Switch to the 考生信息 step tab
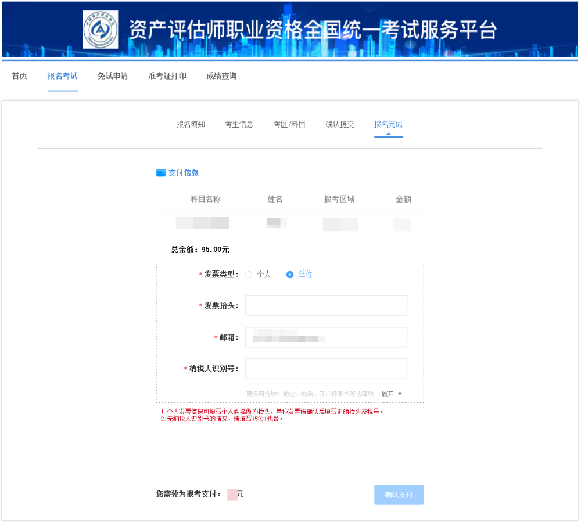The width and height of the screenshot is (581, 523). pos(239,124)
